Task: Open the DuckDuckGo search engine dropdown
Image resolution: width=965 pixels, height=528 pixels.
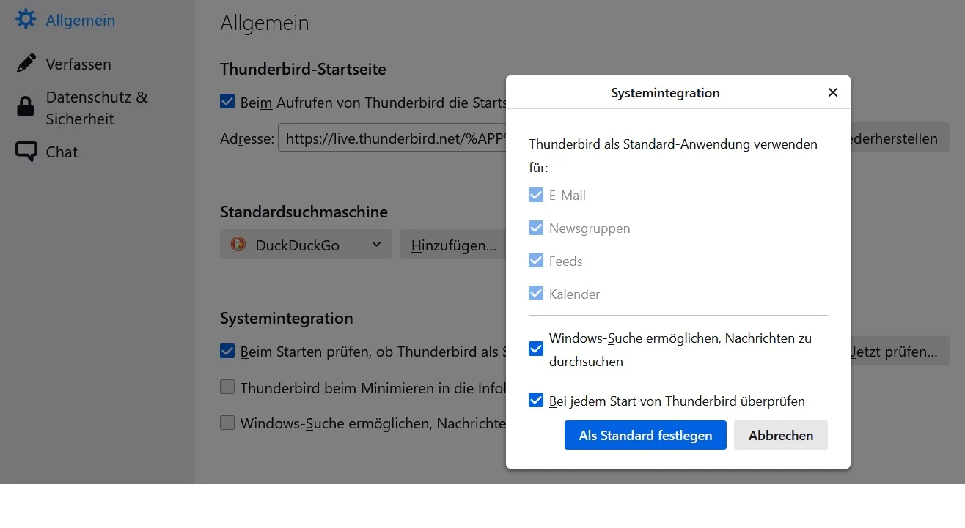Action: click(x=306, y=245)
